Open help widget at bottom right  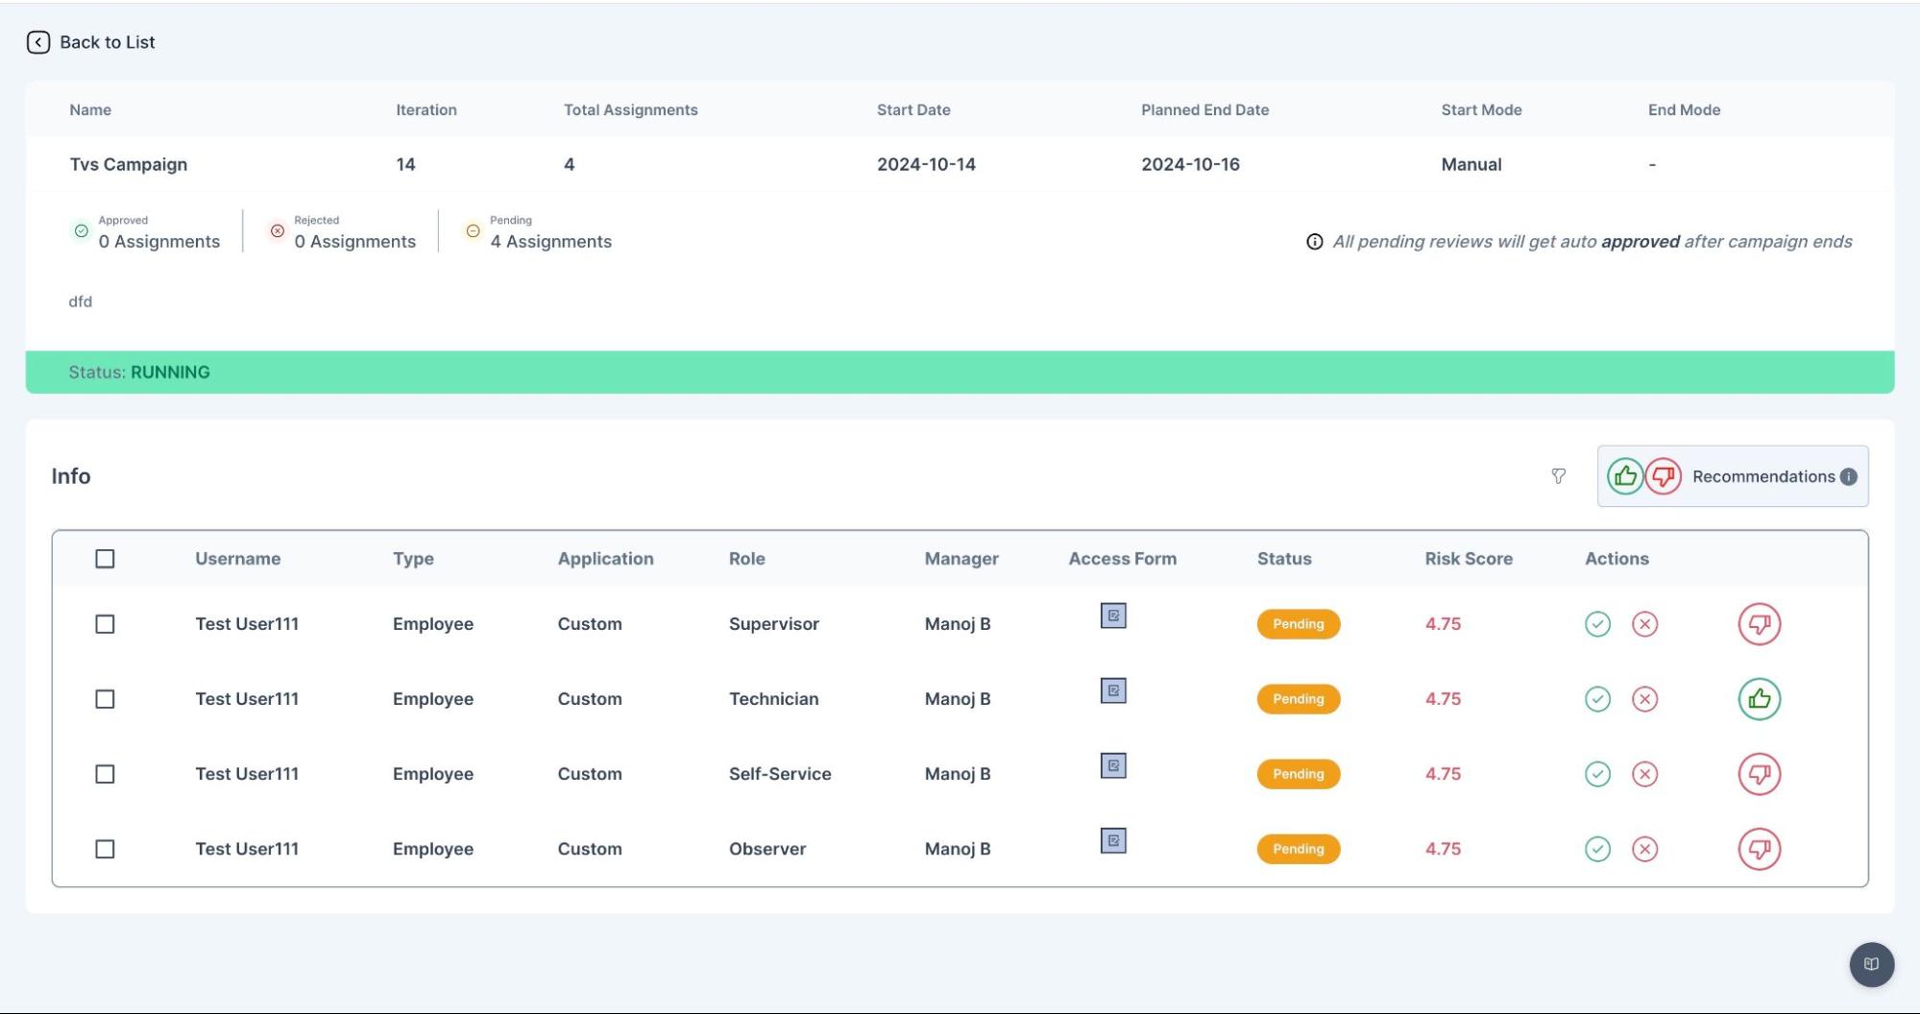click(x=1871, y=964)
